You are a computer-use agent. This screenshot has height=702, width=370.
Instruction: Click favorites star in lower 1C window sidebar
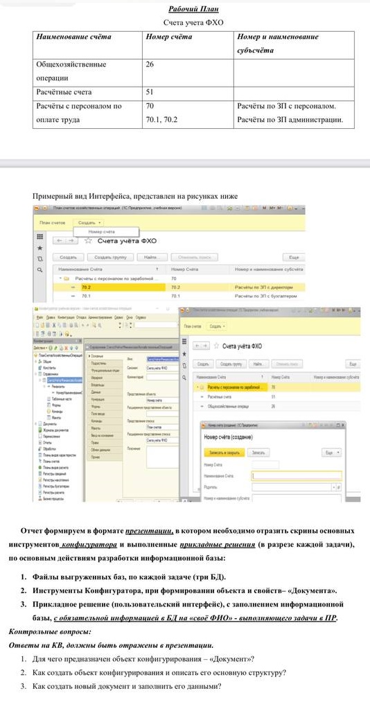[183, 353]
